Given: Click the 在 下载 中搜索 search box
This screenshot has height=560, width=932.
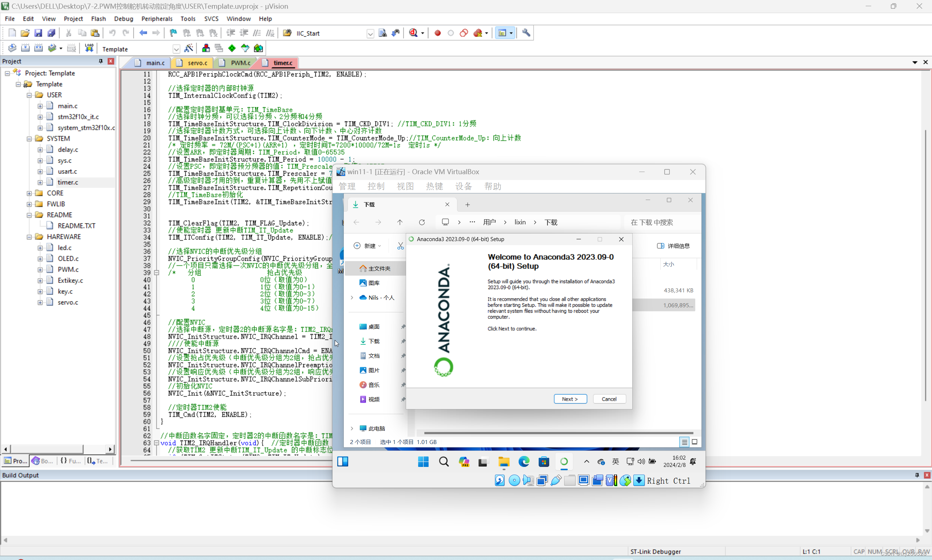Looking at the screenshot, I should click(662, 222).
